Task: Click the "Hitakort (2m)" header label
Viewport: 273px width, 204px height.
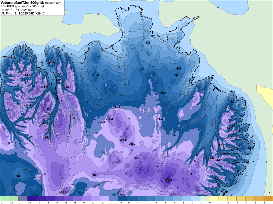Action: click(x=54, y=3)
